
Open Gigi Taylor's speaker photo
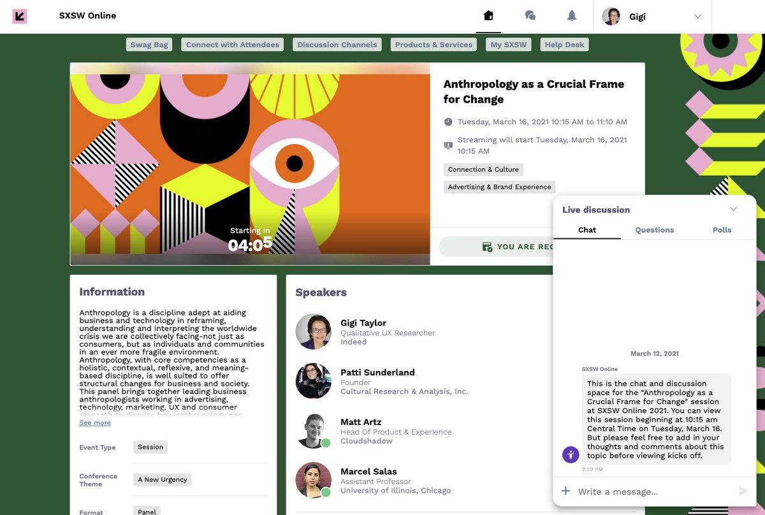314,331
